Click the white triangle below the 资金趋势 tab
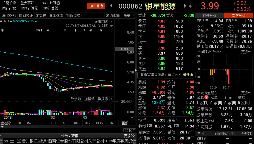254x144 pixels. click(x=2, y=127)
